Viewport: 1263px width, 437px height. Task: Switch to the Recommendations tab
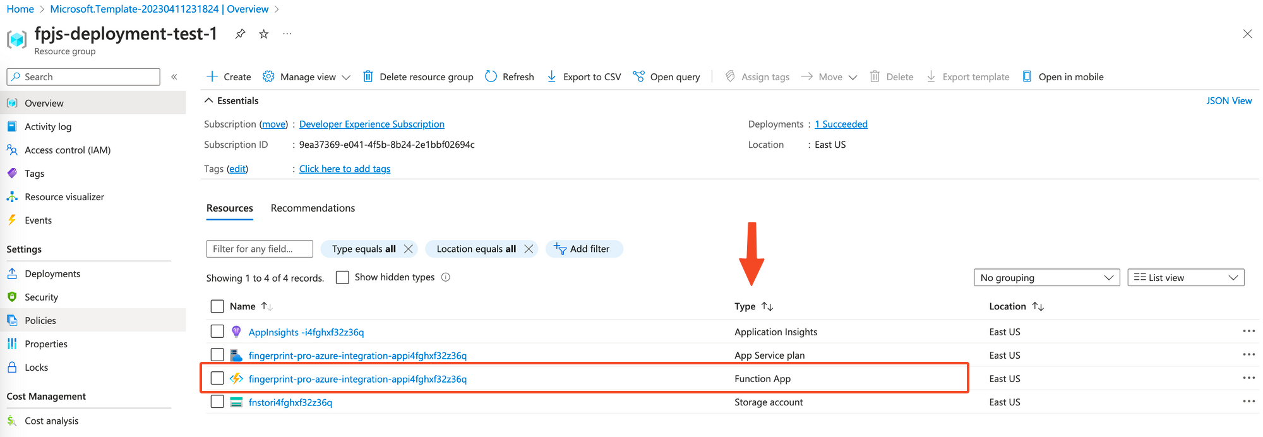click(x=313, y=208)
